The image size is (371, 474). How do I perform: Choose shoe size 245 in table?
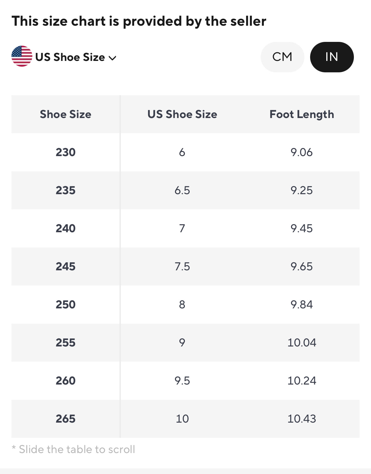(66, 267)
